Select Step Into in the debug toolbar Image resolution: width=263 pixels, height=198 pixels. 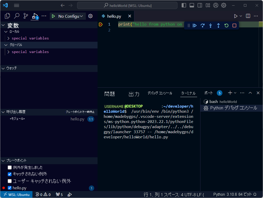pos(210,25)
